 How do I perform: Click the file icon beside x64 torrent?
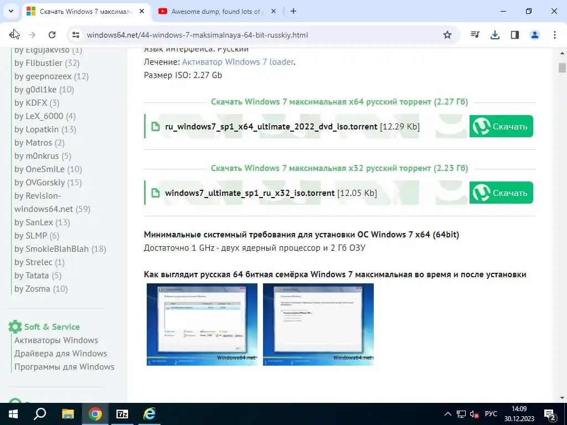tap(156, 127)
